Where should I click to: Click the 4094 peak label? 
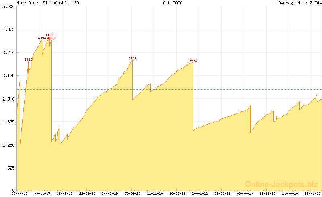pyautogui.click(x=42, y=38)
